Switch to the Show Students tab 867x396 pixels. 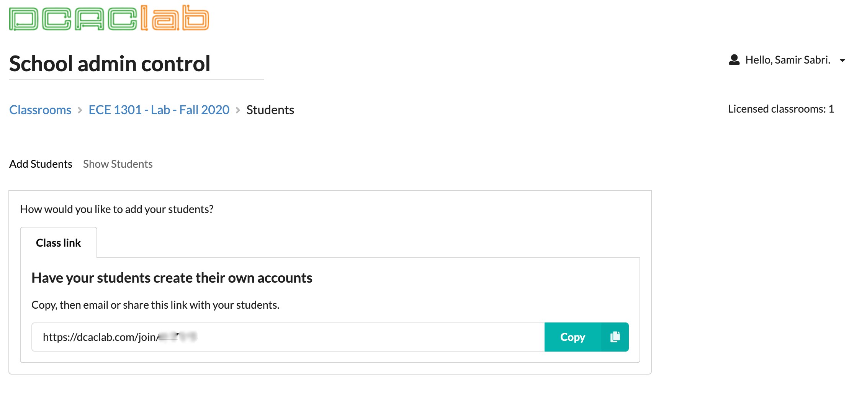pos(118,164)
